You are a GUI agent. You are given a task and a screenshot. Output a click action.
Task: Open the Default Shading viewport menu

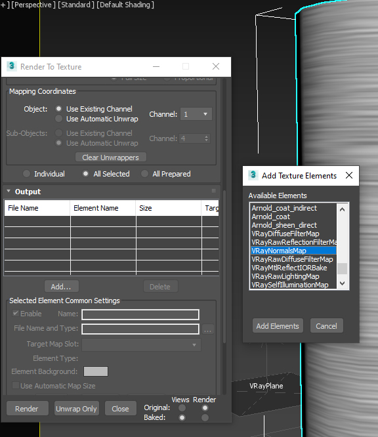click(x=125, y=5)
